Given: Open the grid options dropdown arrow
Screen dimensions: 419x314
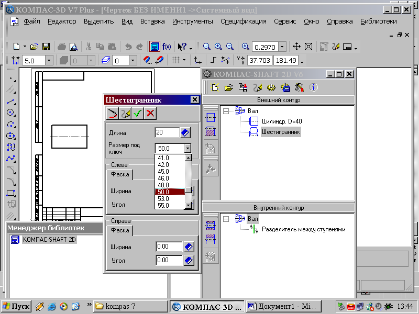Looking at the screenshot, I should click(184, 60).
